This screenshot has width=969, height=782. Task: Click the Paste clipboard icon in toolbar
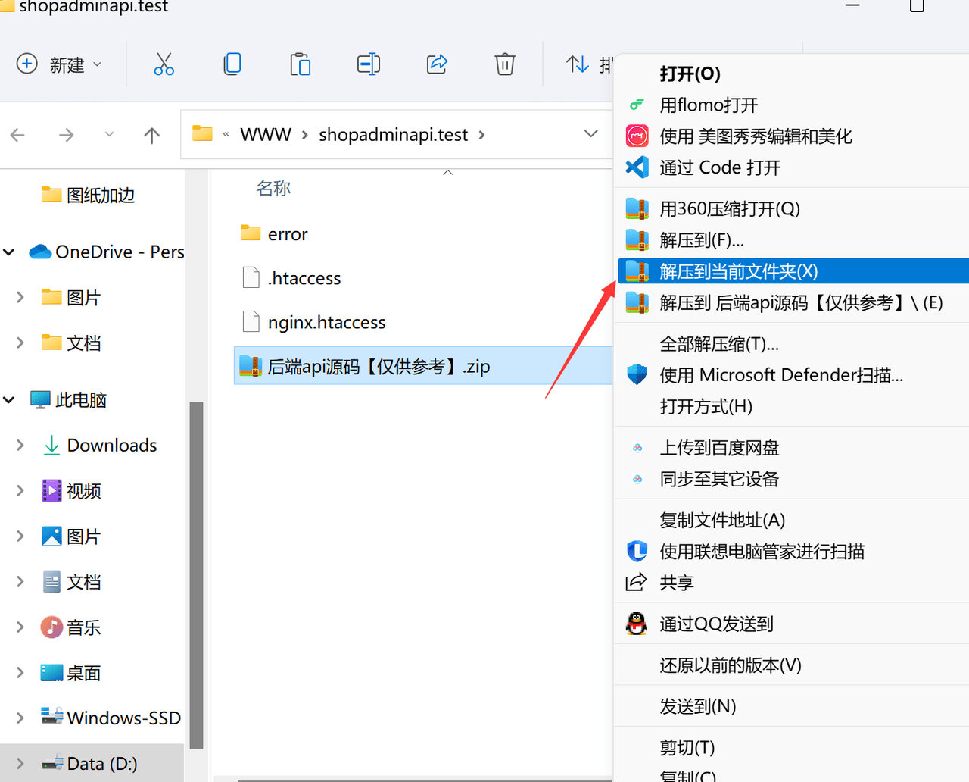tap(301, 64)
